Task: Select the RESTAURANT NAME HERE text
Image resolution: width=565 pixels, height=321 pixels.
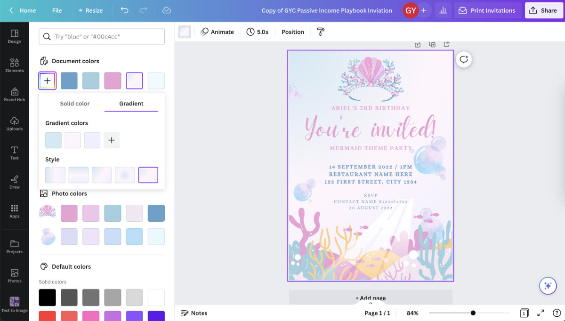Action: click(x=371, y=174)
